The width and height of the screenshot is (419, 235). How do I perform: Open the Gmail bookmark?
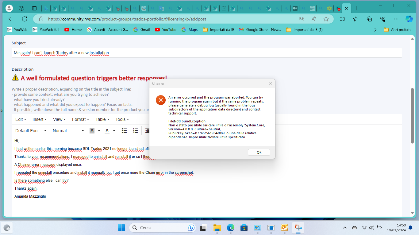point(141,30)
